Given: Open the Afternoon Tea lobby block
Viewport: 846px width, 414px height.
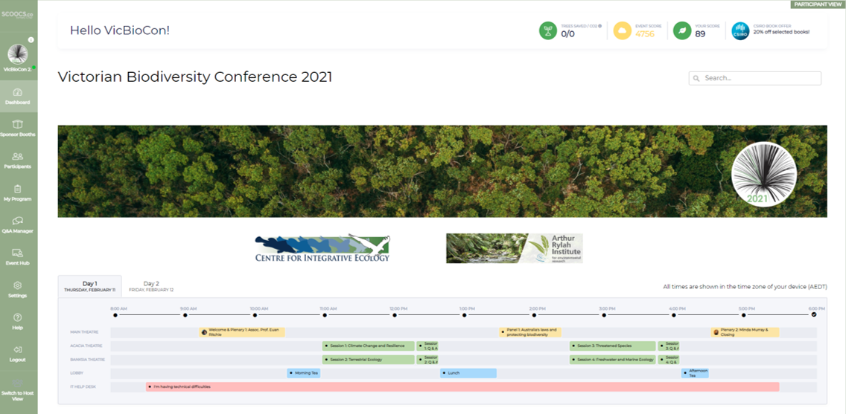Looking at the screenshot, I should (x=695, y=373).
